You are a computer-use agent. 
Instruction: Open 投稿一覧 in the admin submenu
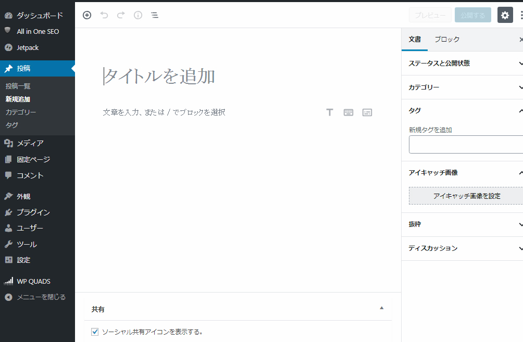pyautogui.click(x=18, y=86)
